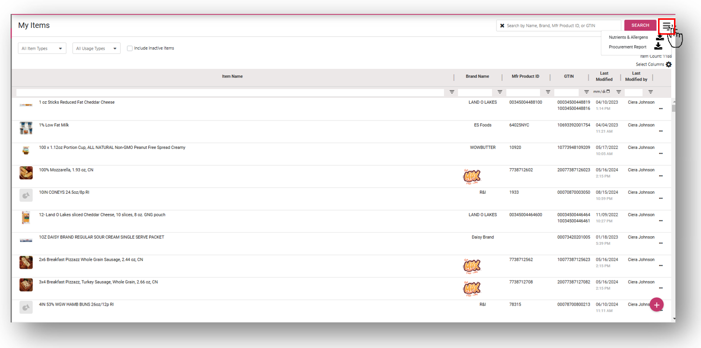Open the Last Modified by filter icon
This screenshot has width=701, height=348.
(x=650, y=92)
